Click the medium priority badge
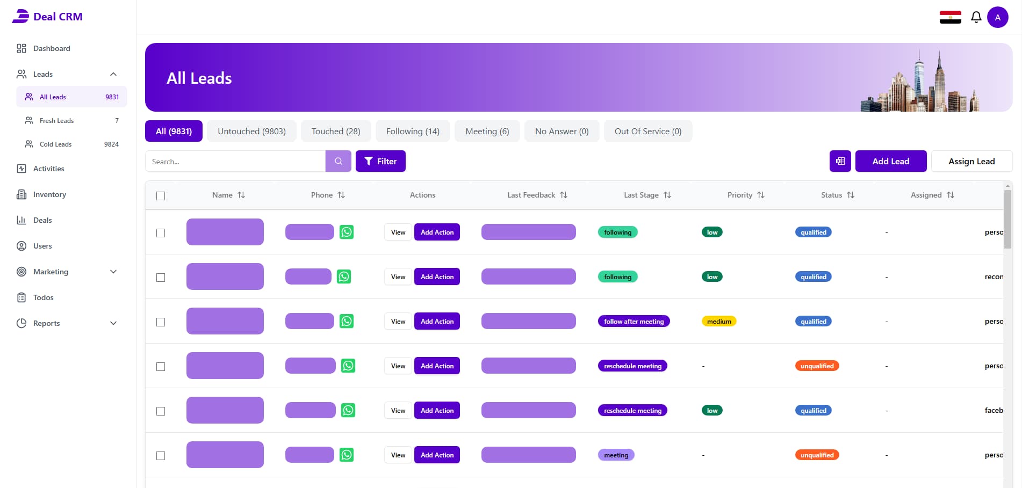 pyautogui.click(x=719, y=321)
